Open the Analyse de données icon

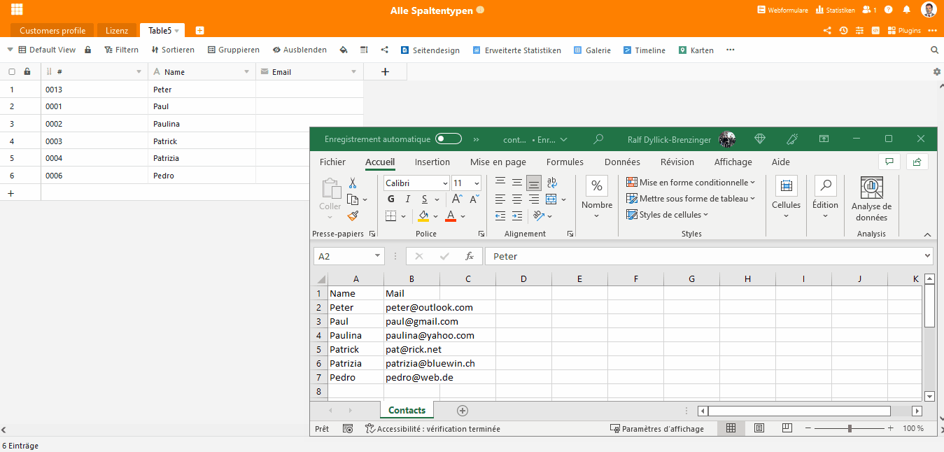pyautogui.click(x=871, y=188)
